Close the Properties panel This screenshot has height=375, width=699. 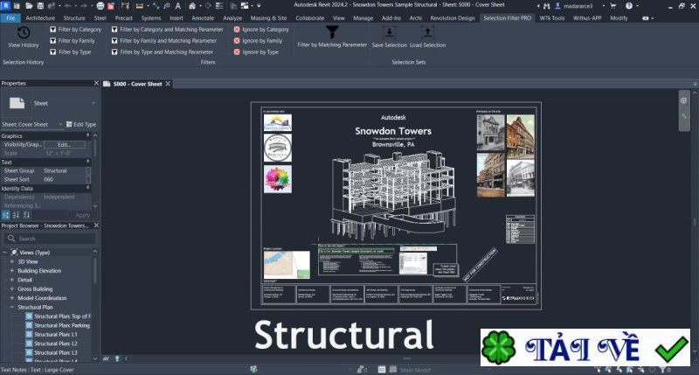coord(94,83)
